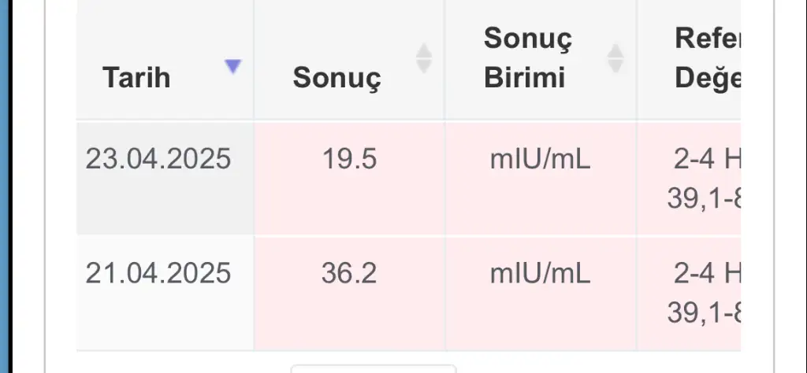
Task: Click up sort arrow in Sonuç Birimi header
Action: pyautogui.click(x=615, y=50)
